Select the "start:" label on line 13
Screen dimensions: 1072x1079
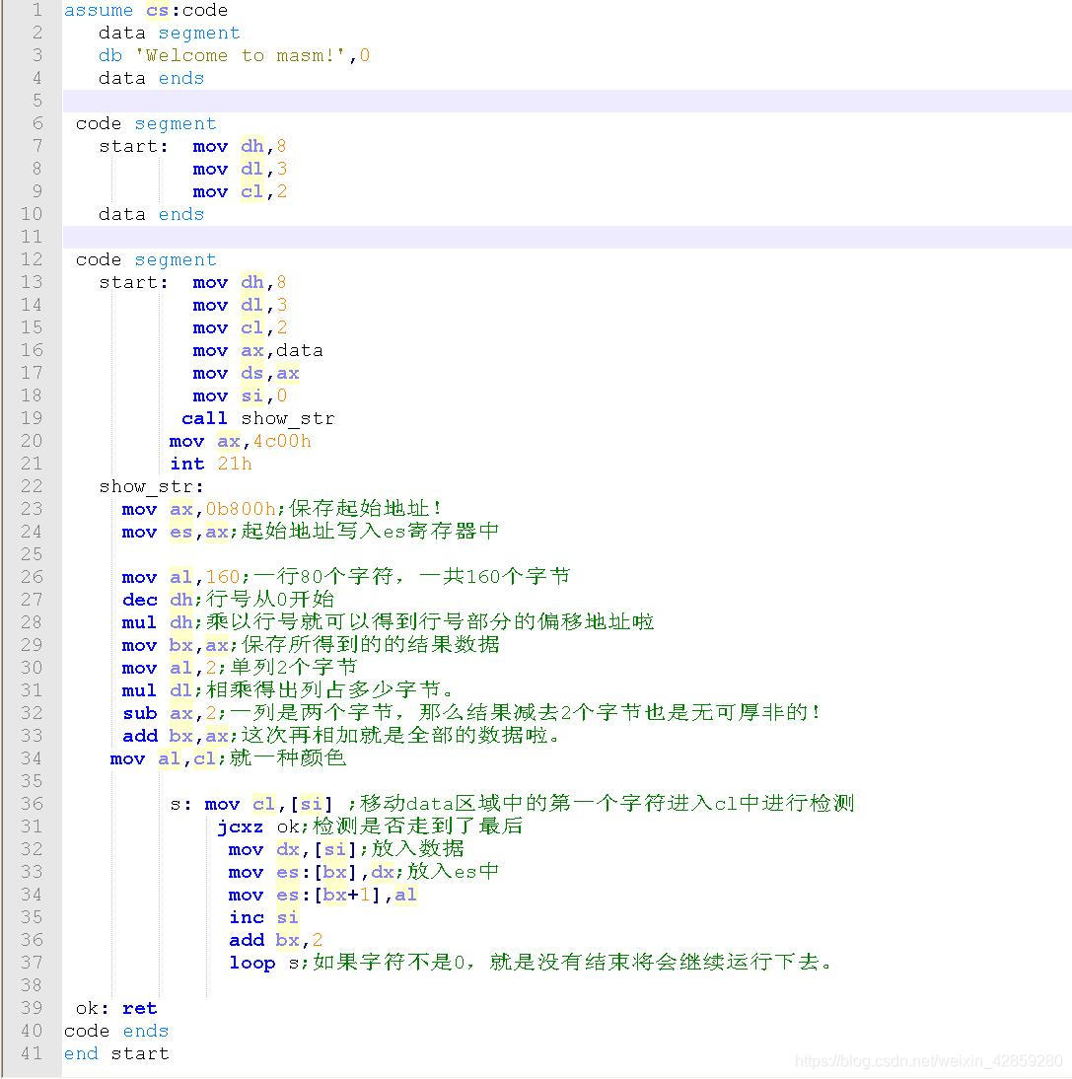pyautogui.click(x=131, y=282)
